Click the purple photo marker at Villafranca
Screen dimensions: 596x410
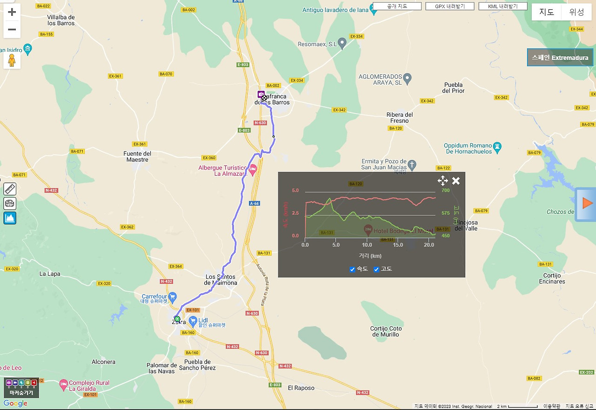pos(261,94)
